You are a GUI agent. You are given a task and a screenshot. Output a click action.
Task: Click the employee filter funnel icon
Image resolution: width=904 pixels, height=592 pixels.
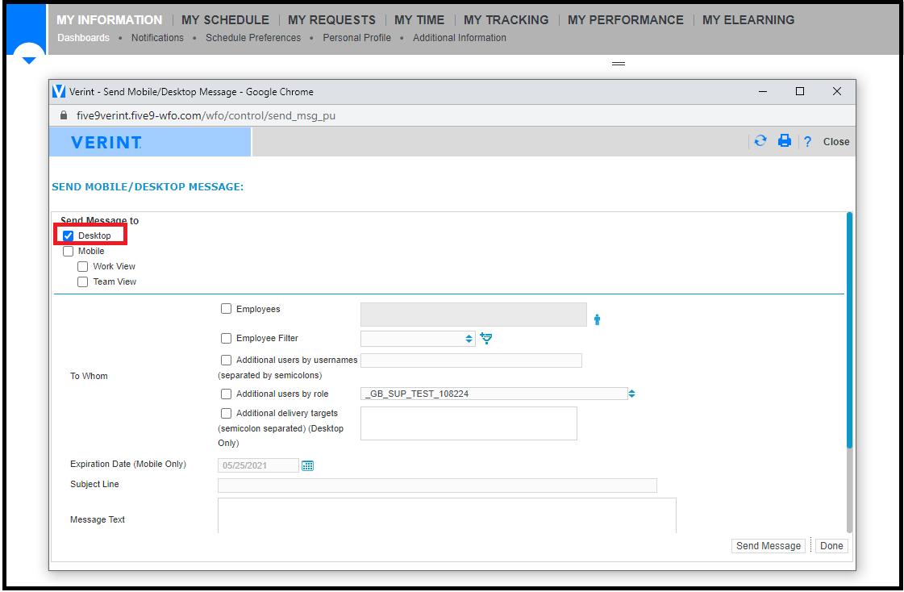(x=486, y=339)
